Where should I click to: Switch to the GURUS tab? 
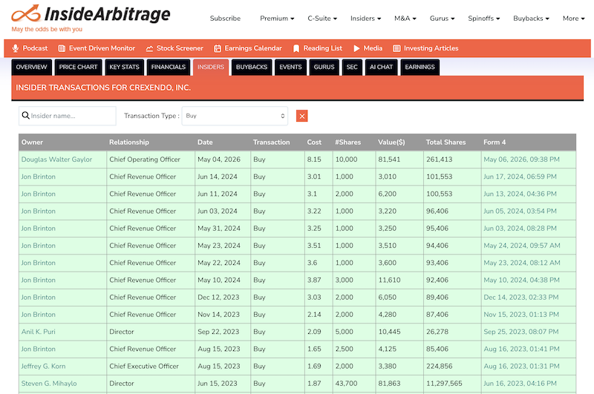324,67
